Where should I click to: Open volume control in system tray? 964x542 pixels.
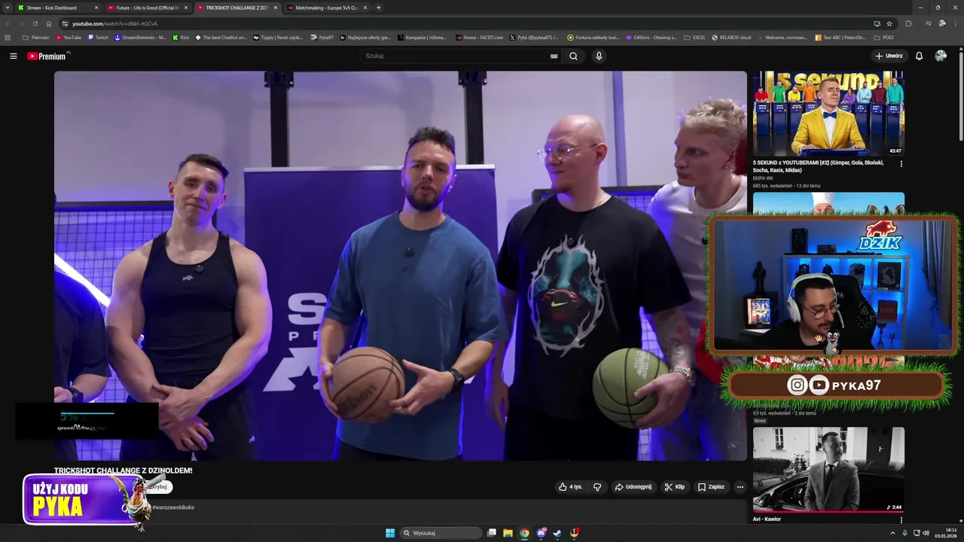click(x=926, y=533)
